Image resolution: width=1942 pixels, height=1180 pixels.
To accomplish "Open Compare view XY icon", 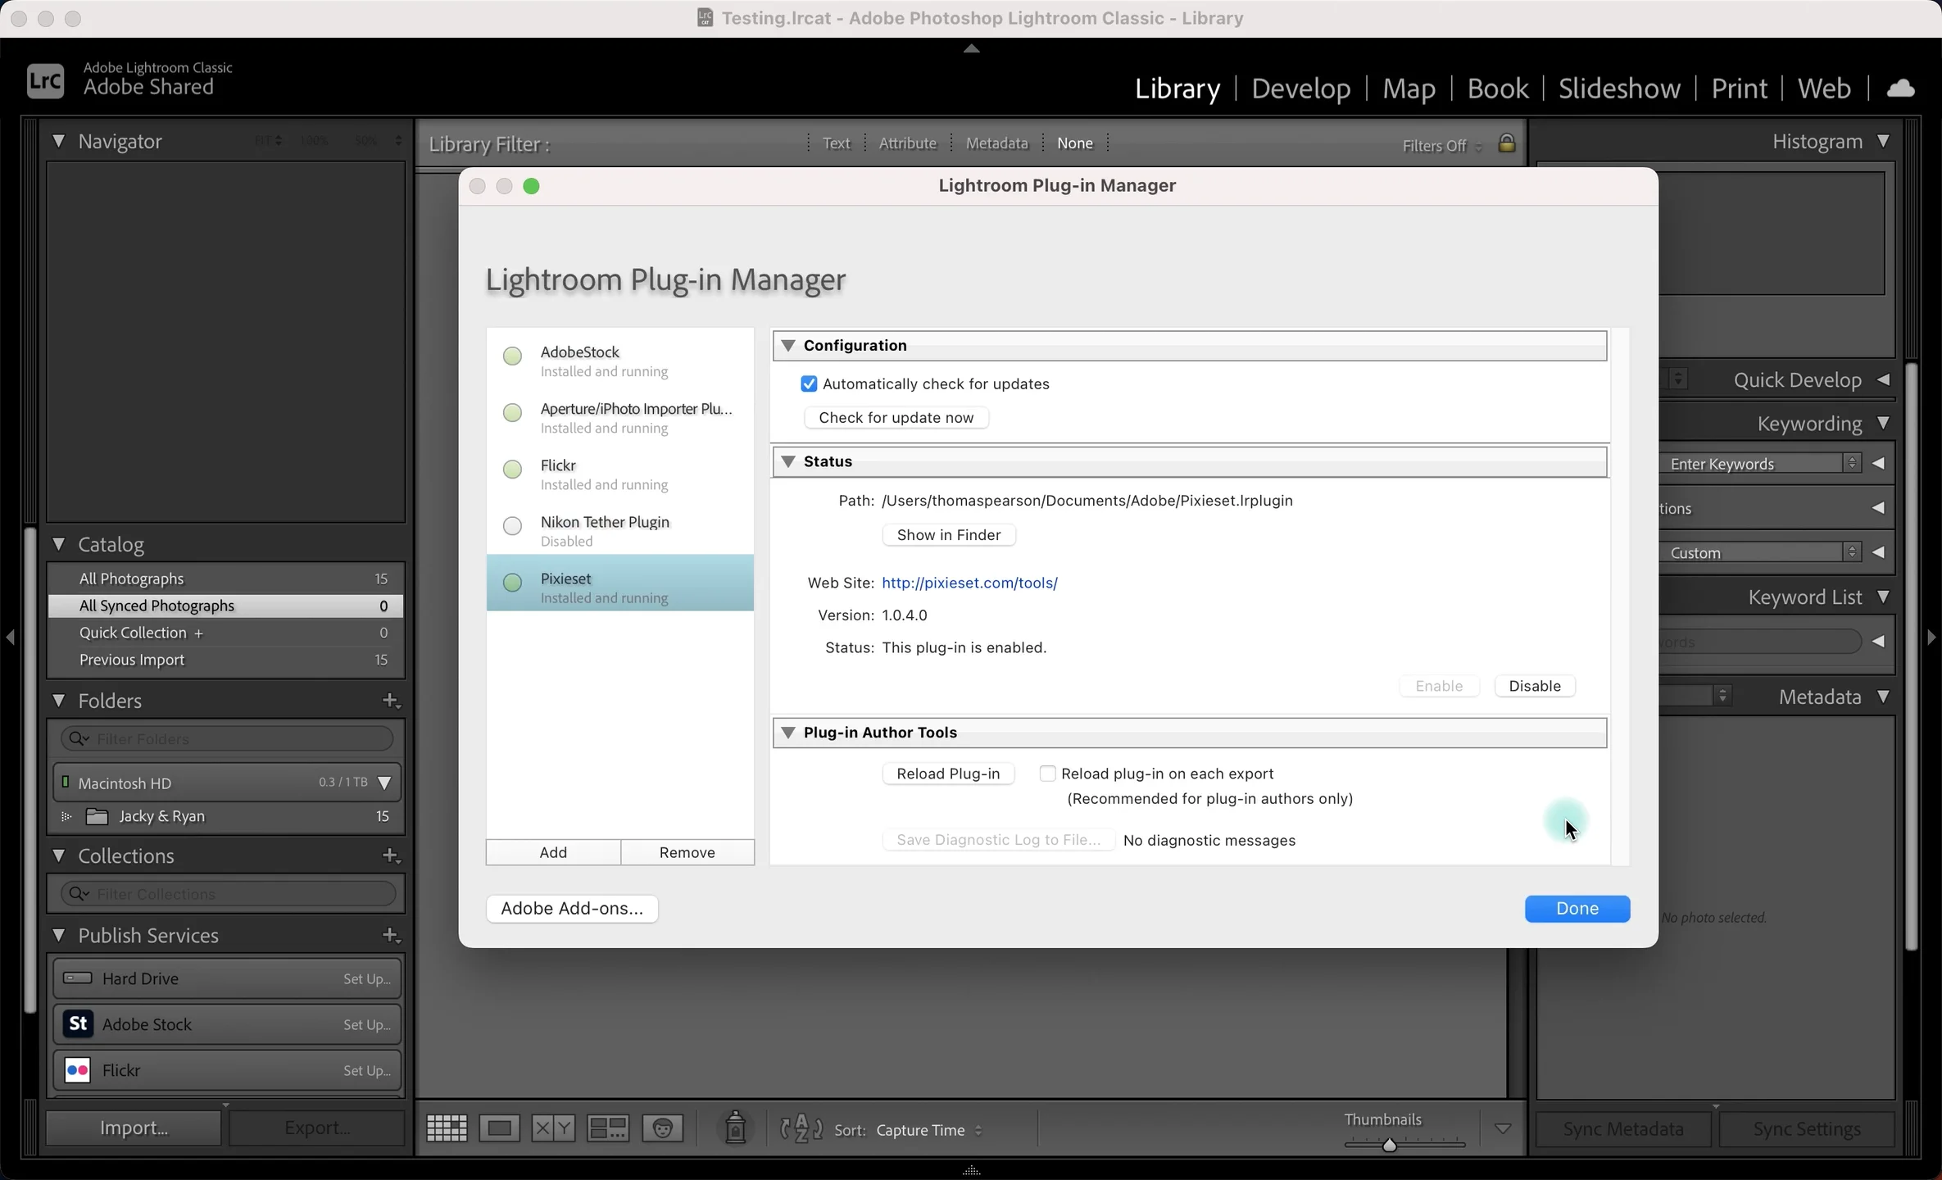I will pyautogui.click(x=553, y=1128).
